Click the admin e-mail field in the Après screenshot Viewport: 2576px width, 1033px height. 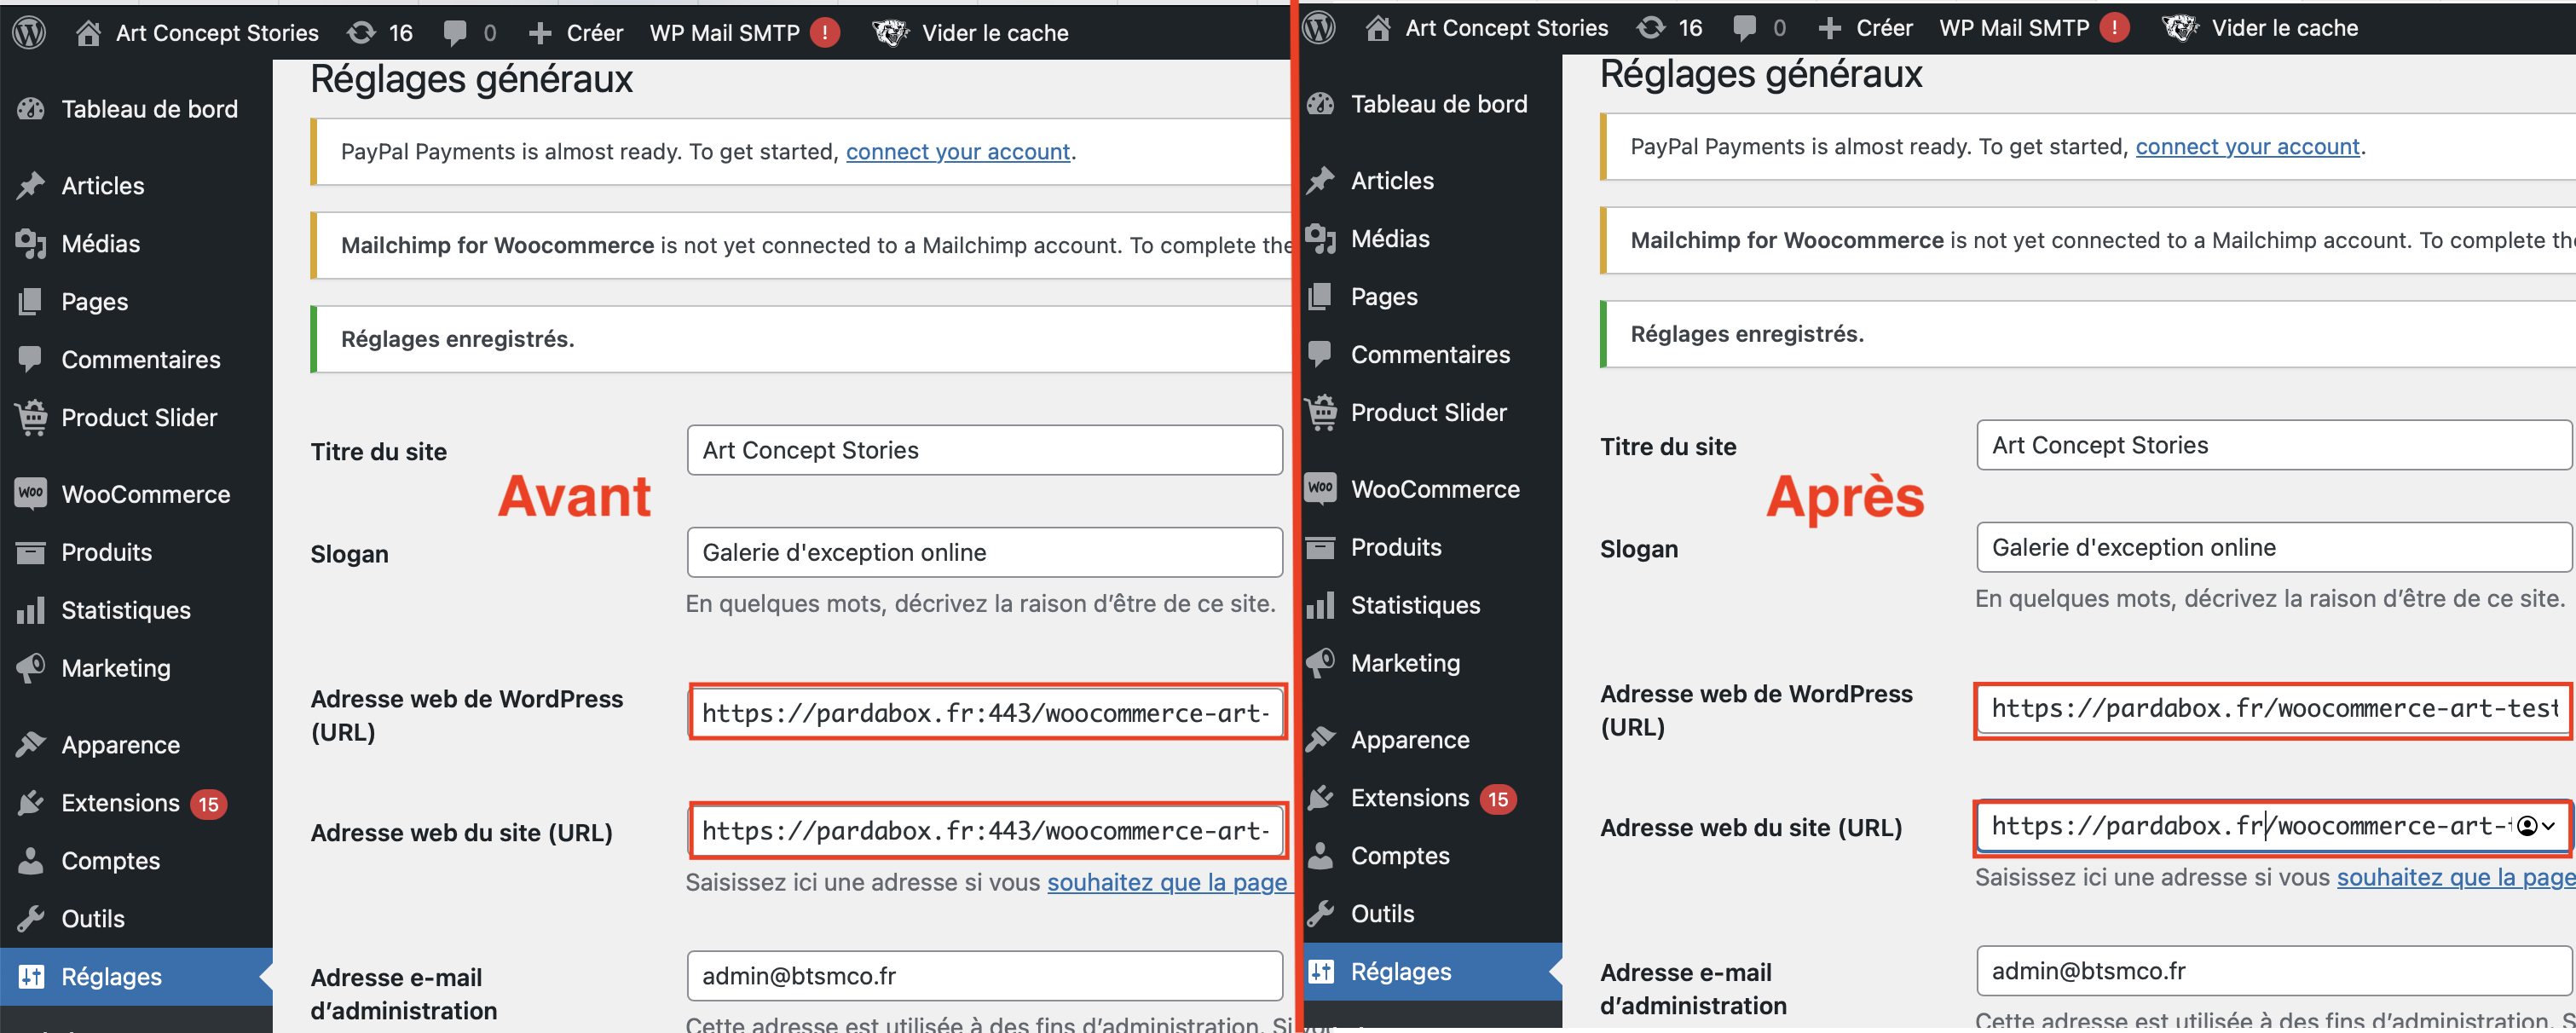click(2274, 971)
